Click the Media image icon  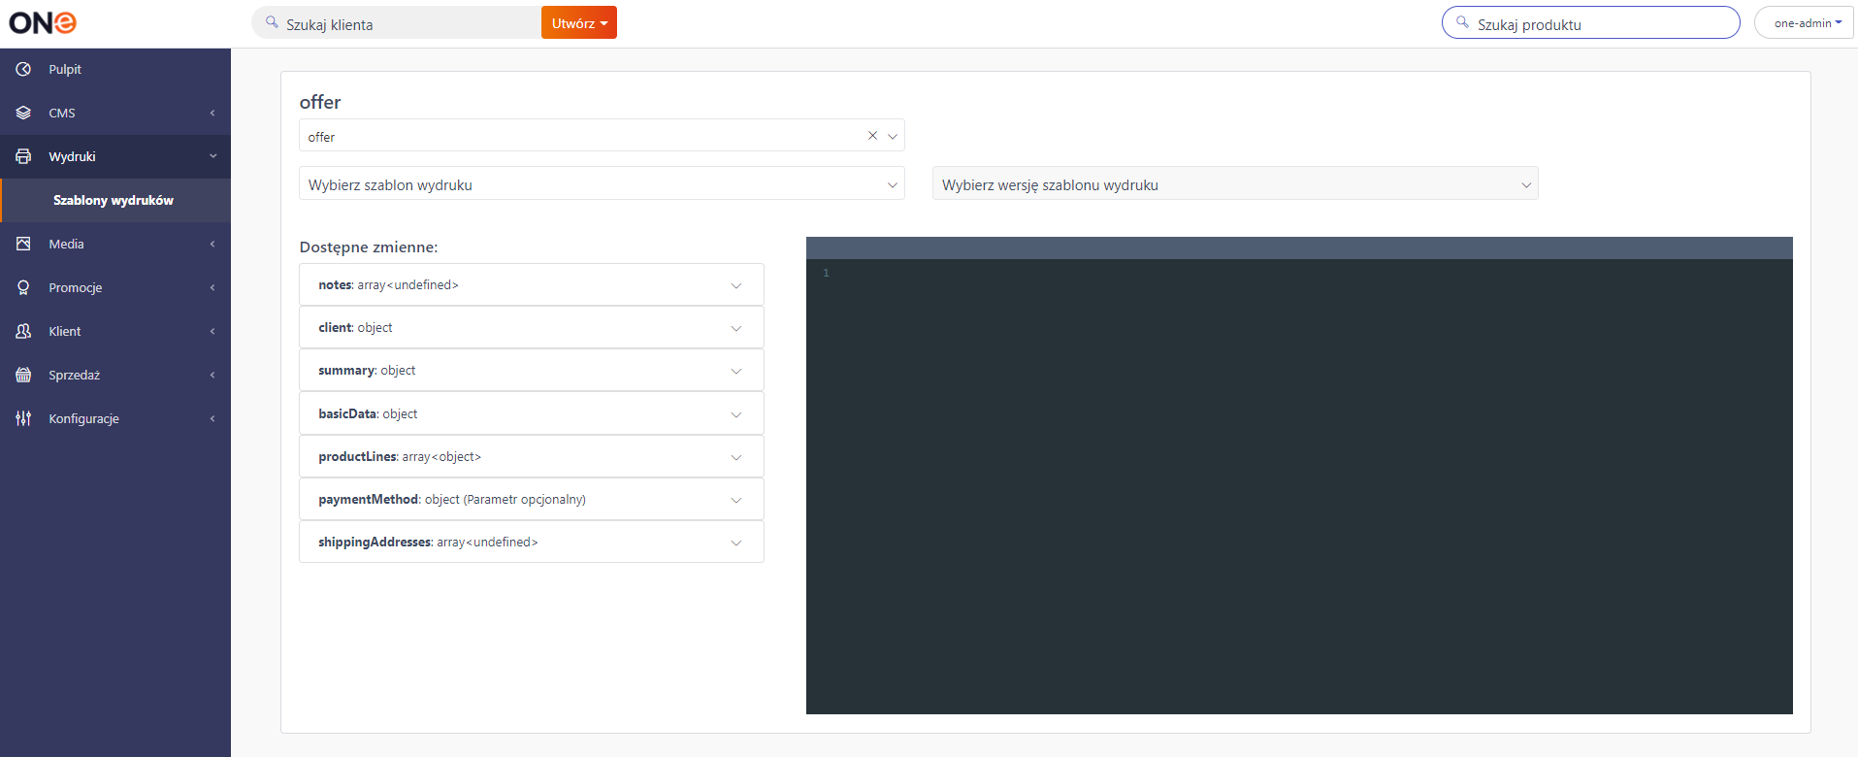click(x=23, y=244)
